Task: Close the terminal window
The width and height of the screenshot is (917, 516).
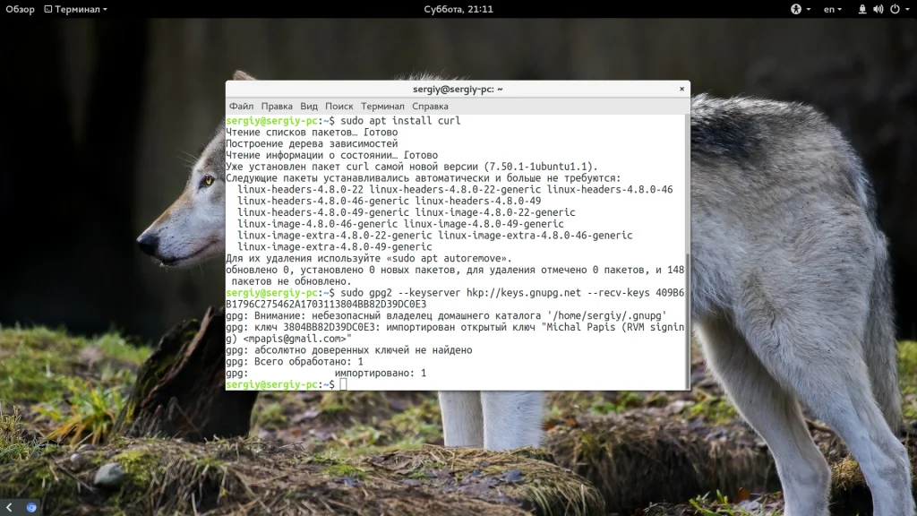Action: tap(681, 89)
